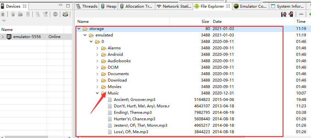311x138 pixels.
Task: Click the Update Heap cylinder icon
Action: tap(13, 14)
